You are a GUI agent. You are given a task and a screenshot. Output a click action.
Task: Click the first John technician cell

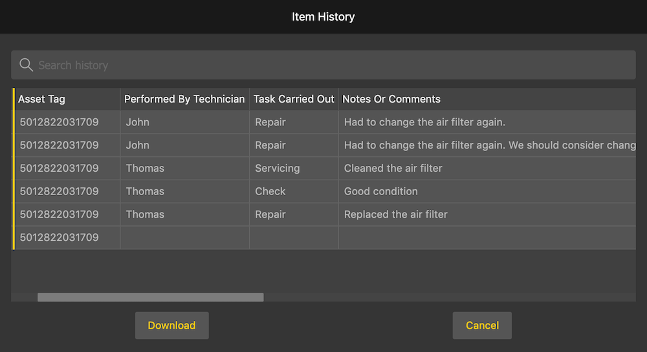click(137, 122)
